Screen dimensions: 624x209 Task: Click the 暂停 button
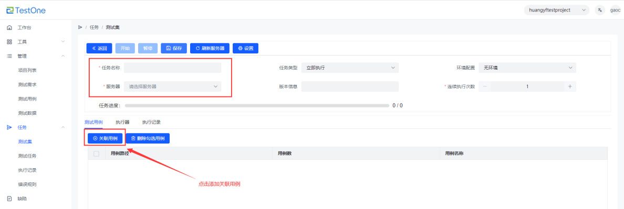(148, 48)
